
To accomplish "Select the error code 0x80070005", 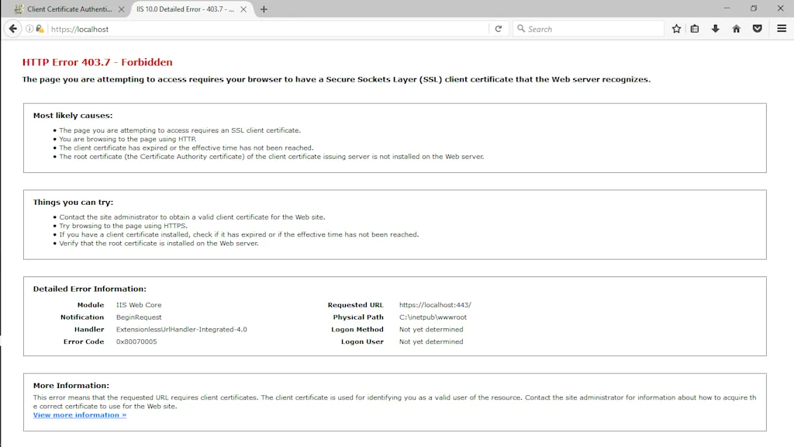I will coord(136,341).
